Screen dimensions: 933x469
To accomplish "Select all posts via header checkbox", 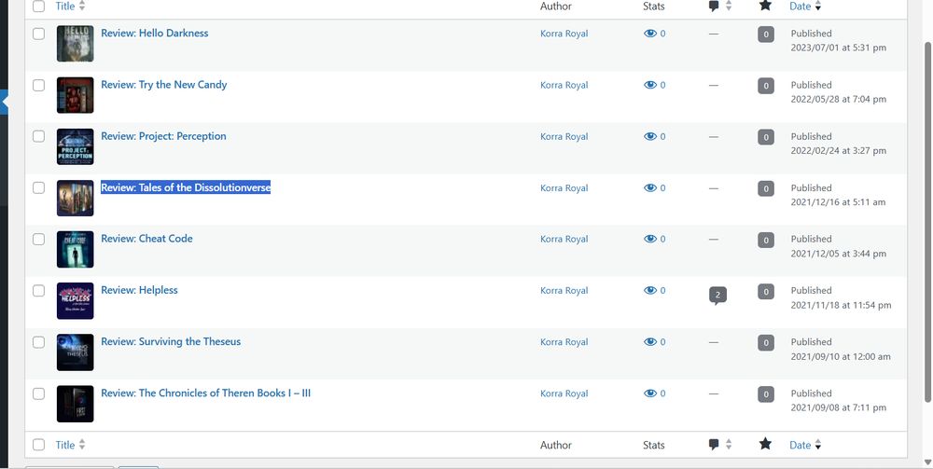I will (x=38, y=7).
